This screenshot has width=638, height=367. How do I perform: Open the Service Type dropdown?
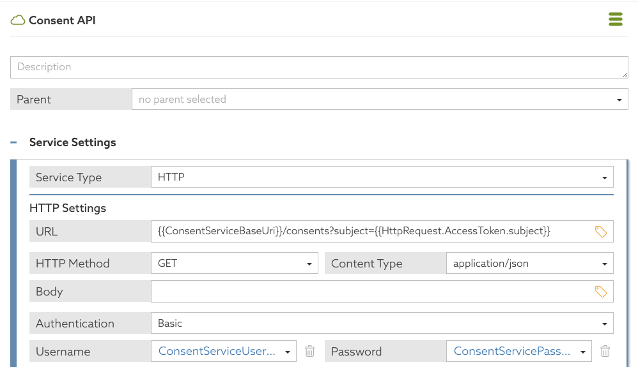pos(382,177)
